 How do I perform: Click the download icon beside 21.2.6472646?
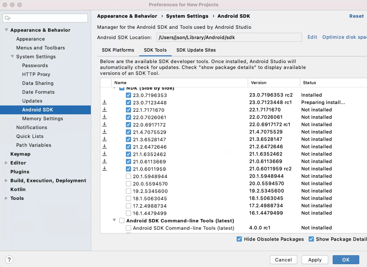[104, 147]
